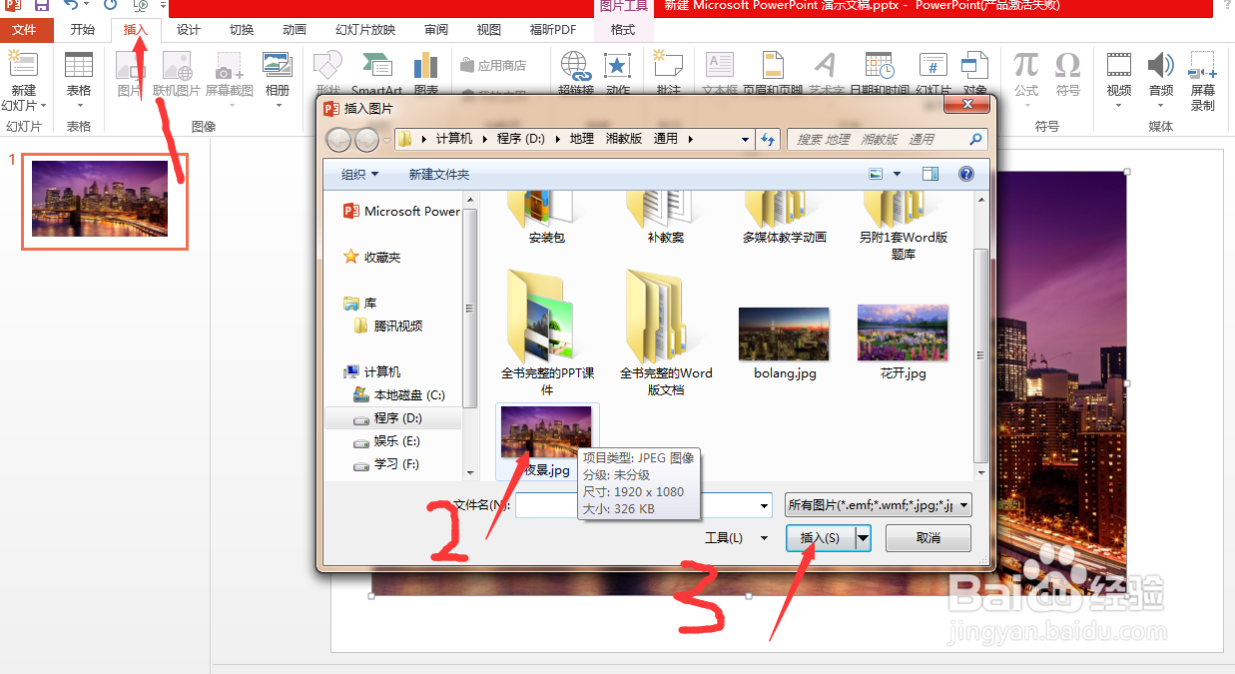This screenshot has height=674, width=1235.
Task: Click the dialog Back navigation arrow
Action: (339, 139)
